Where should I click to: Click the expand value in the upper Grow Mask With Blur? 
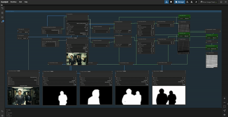pyautogui.click(x=146, y=25)
